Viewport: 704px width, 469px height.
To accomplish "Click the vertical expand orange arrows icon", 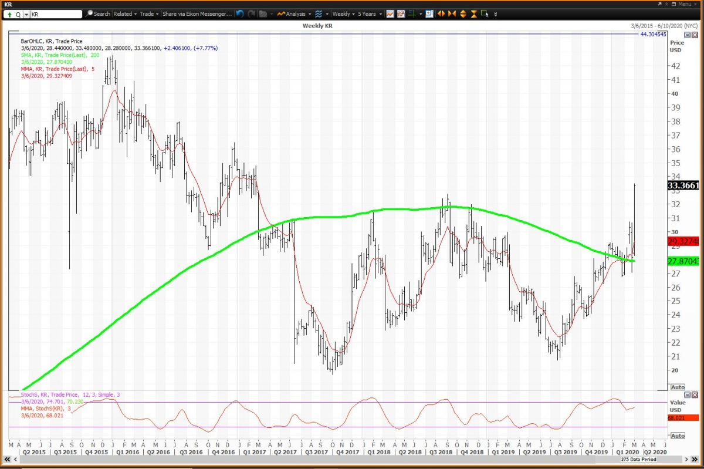I will 463,14.
